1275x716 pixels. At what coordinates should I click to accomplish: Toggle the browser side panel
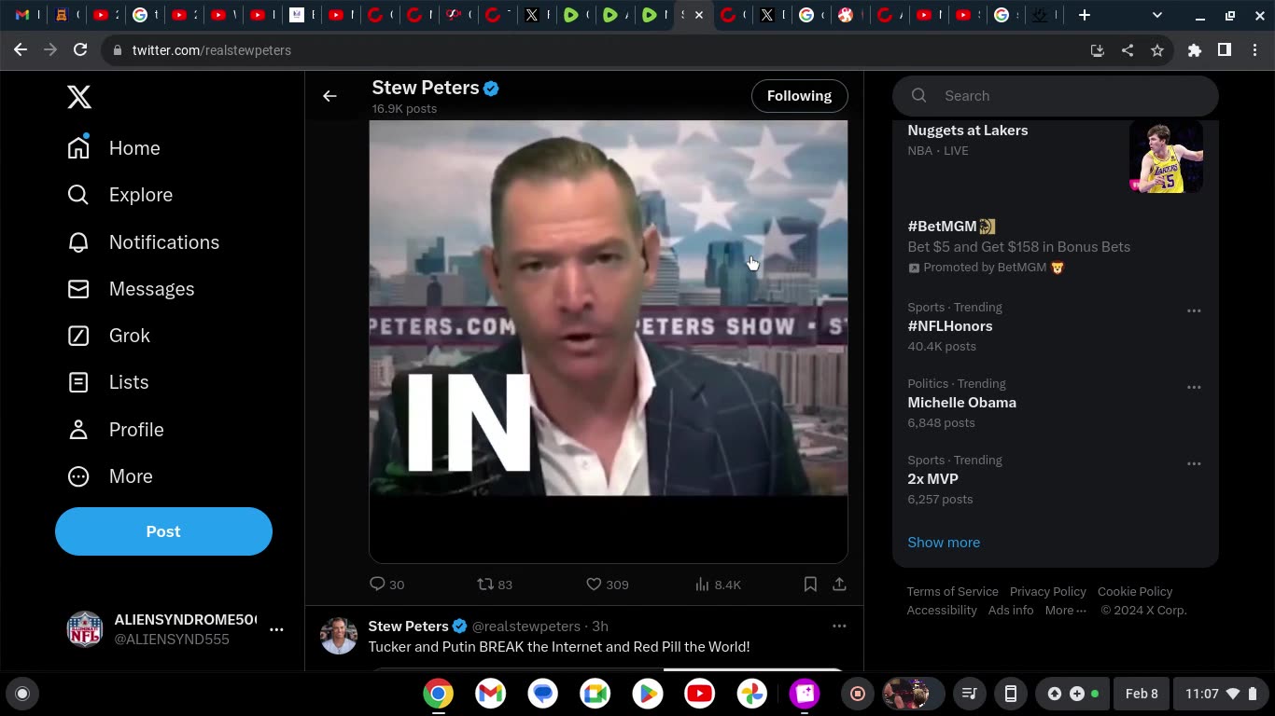[1225, 50]
